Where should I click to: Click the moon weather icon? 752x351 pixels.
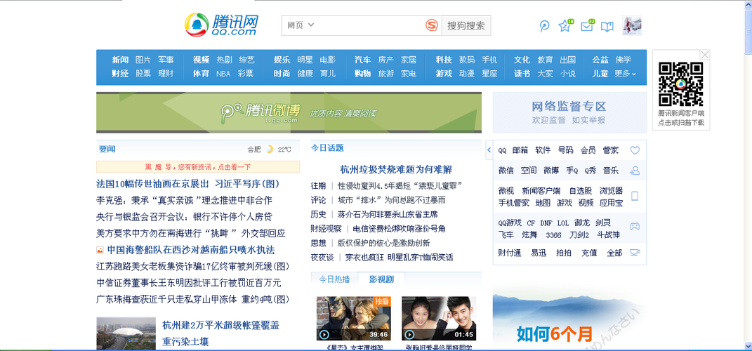click(270, 149)
